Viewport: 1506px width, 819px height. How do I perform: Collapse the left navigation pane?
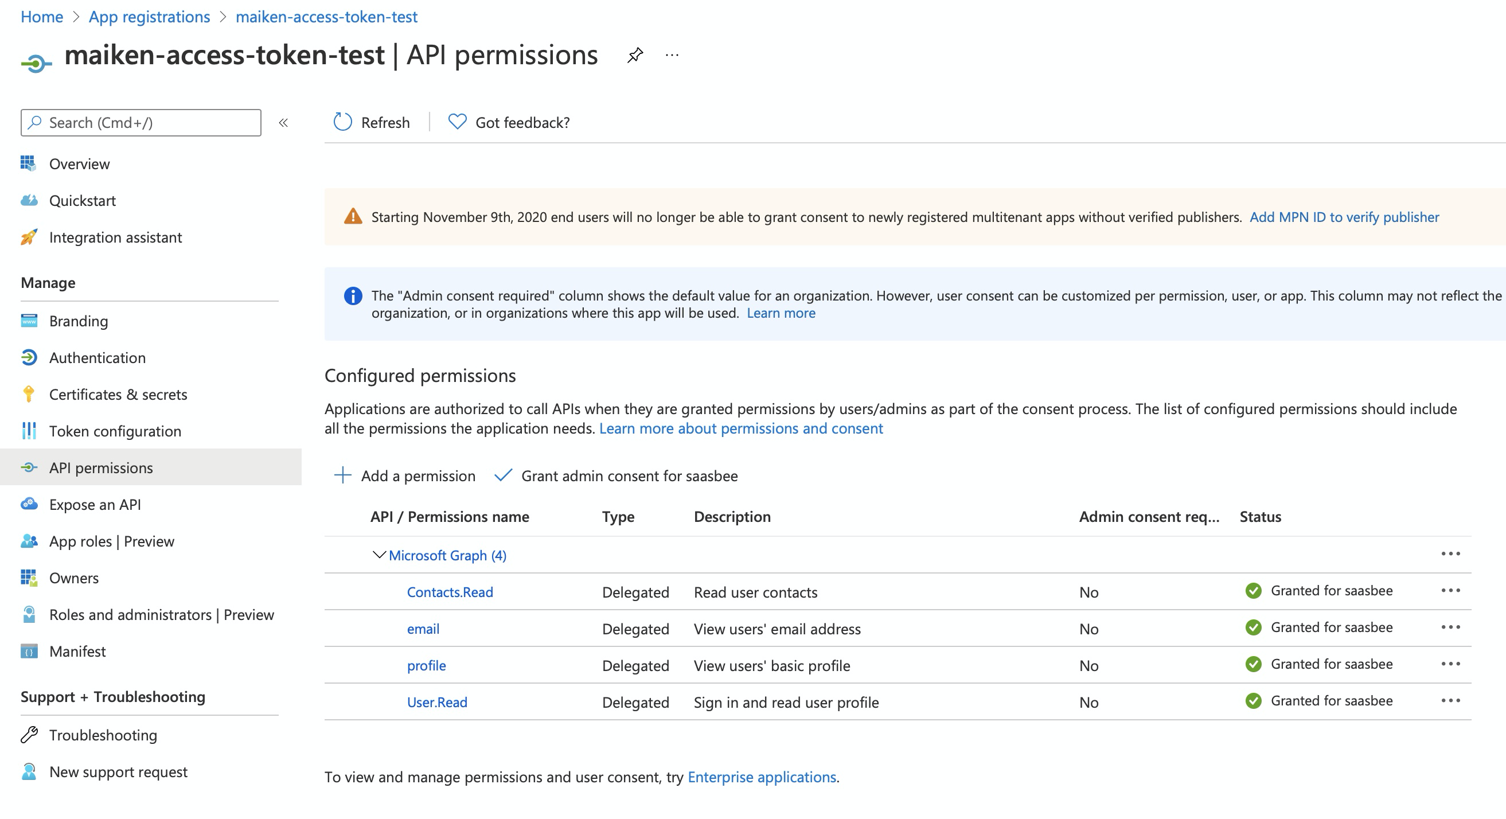283,123
